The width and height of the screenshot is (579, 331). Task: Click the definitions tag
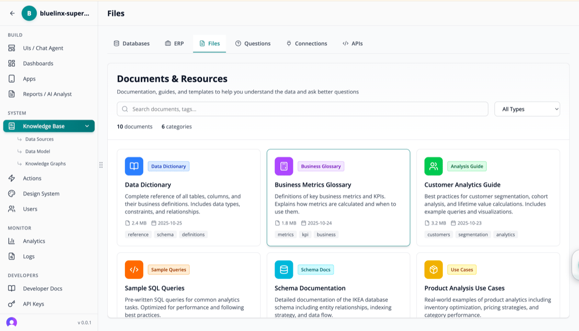click(193, 234)
